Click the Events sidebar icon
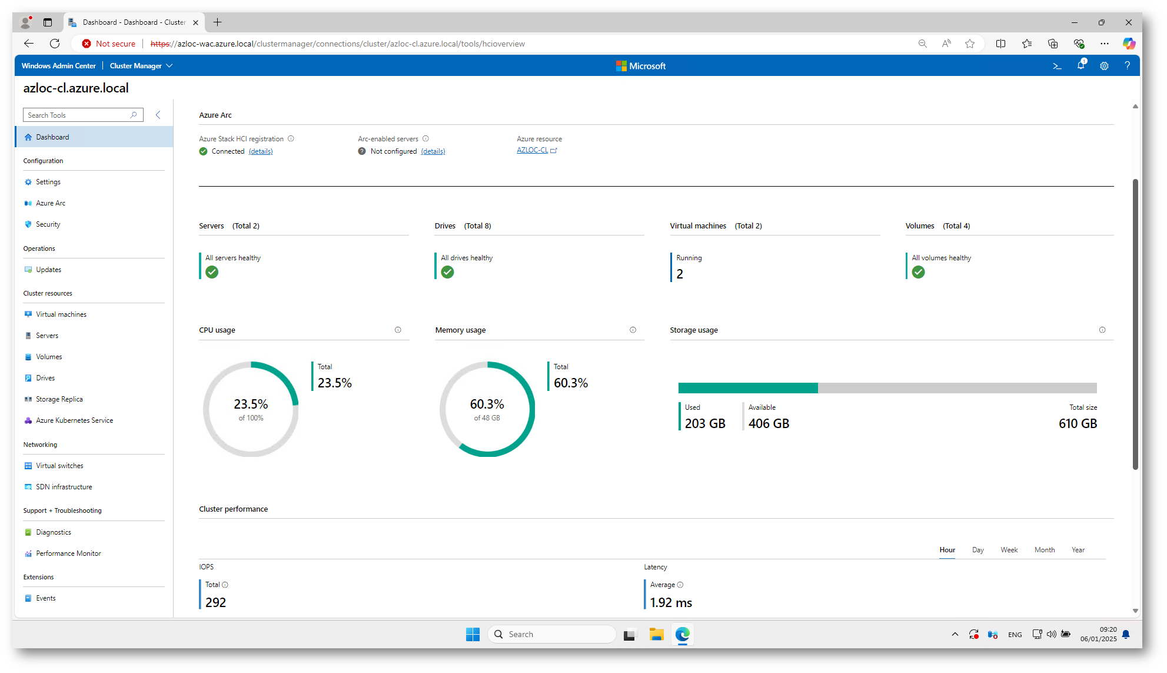The width and height of the screenshot is (1167, 673). pyautogui.click(x=28, y=598)
